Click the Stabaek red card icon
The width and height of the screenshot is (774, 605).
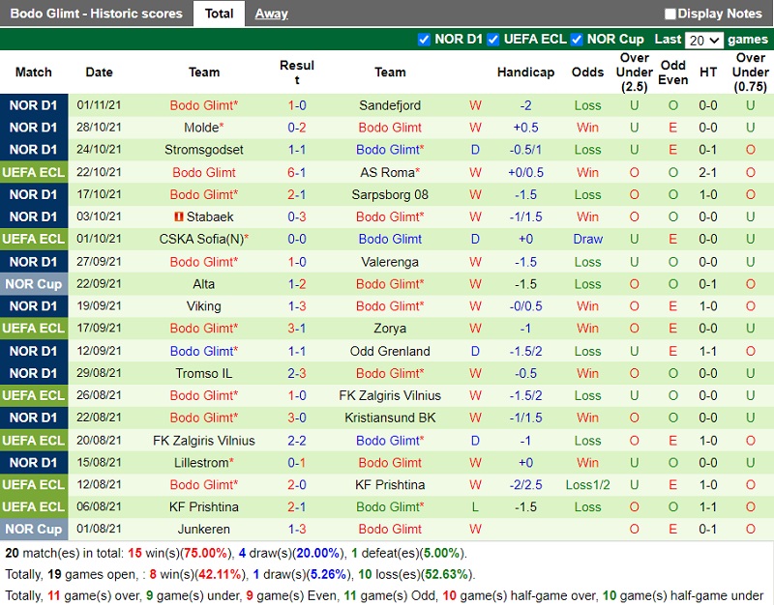pos(179,216)
